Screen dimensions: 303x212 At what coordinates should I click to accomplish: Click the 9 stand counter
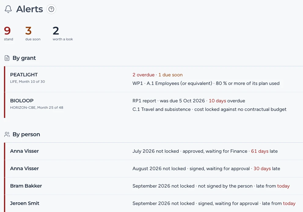pyautogui.click(x=9, y=34)
